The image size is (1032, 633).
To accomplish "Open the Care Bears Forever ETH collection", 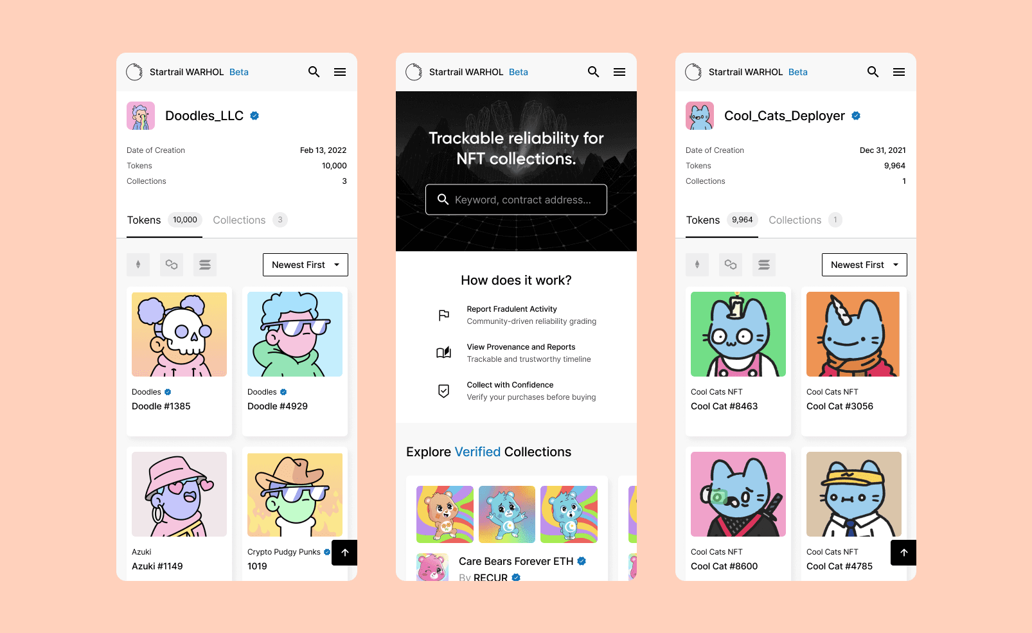I will pyautogui.click(x=516, y=561).
